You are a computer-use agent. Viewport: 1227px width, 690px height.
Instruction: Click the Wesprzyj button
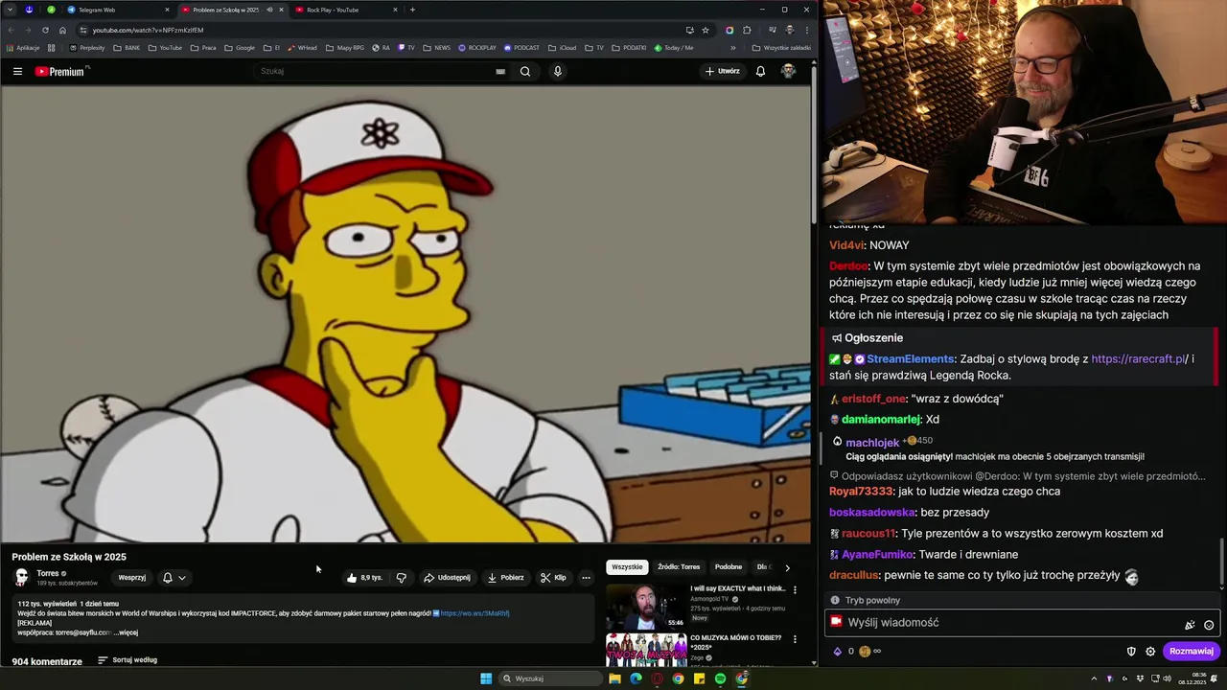pyautogui.click(x=132, y=578)
